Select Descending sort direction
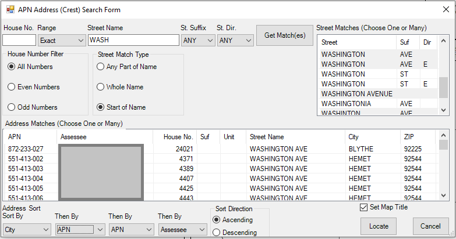 217,233
